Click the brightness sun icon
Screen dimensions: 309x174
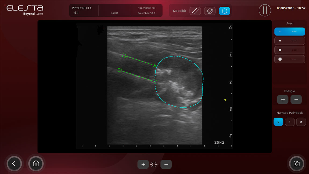(x=154, y=164)
